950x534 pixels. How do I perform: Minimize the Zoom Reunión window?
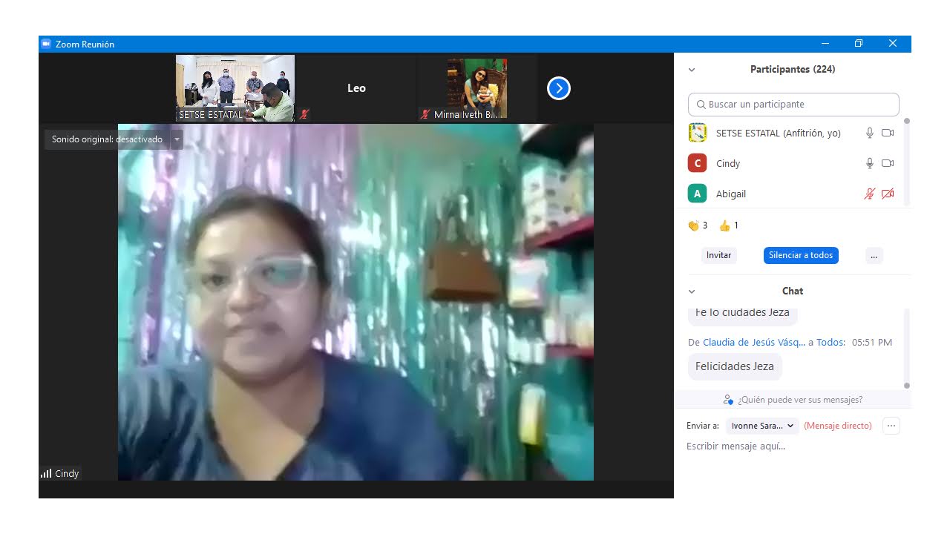[x=825, y=44]
